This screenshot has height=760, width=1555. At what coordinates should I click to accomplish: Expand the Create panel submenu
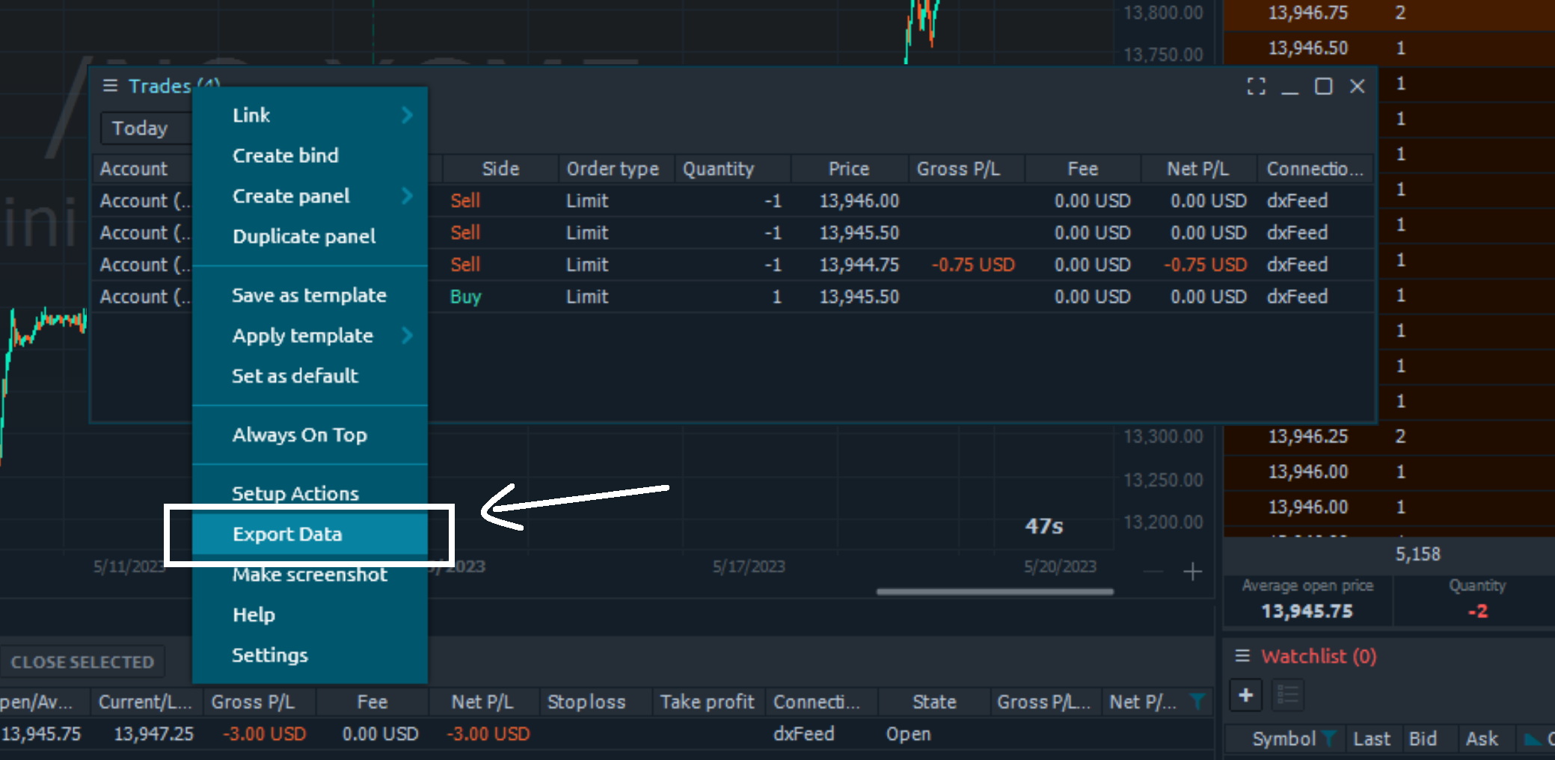coord(407,196)
